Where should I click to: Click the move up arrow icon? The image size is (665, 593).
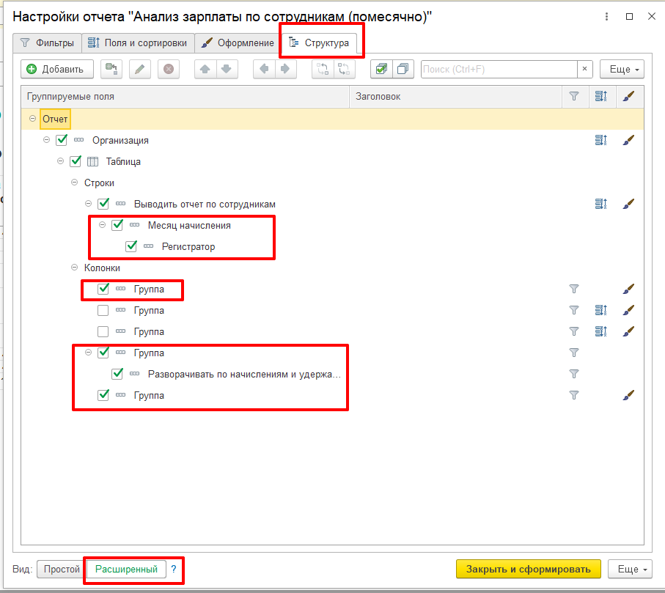pyautogui.click(x=205, y=69)
